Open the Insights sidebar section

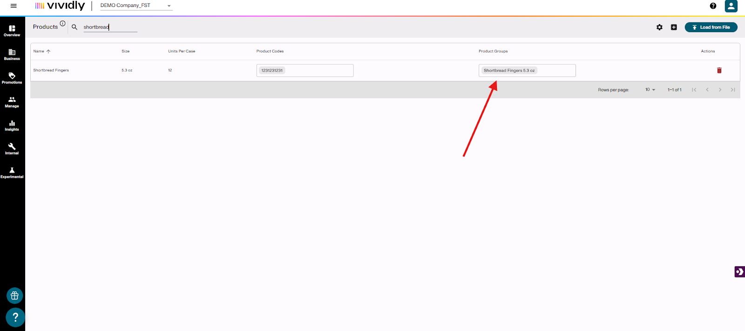pyautogui.click(x=12, y=126)
